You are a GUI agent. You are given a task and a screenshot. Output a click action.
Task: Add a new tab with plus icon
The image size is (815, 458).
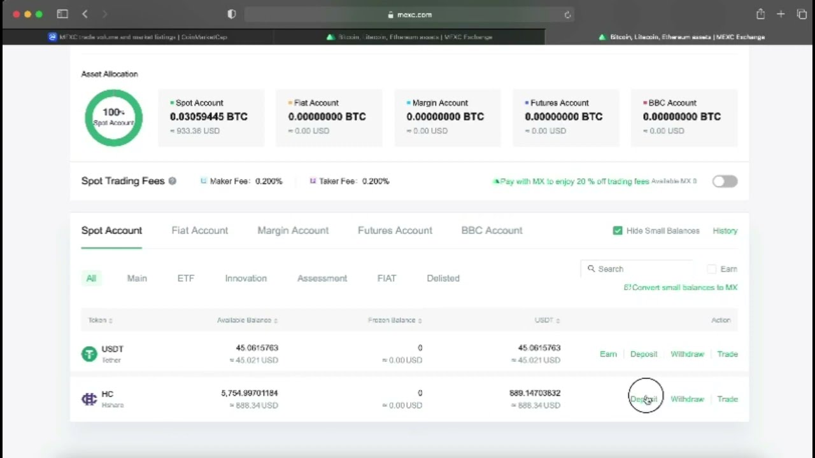(781, 14)
